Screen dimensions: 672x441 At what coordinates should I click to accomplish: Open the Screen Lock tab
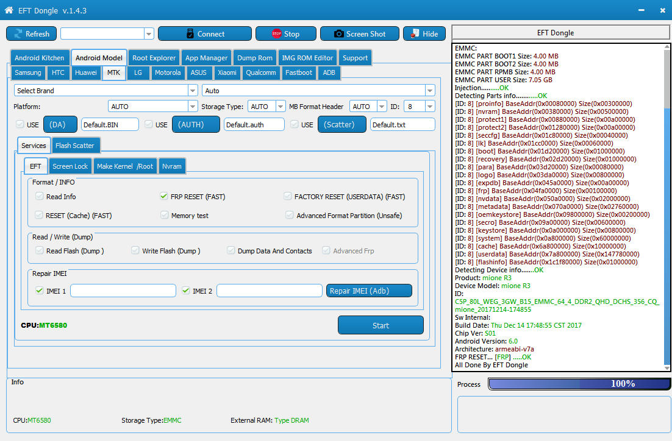pyautogui.click(x=70, y=166)
